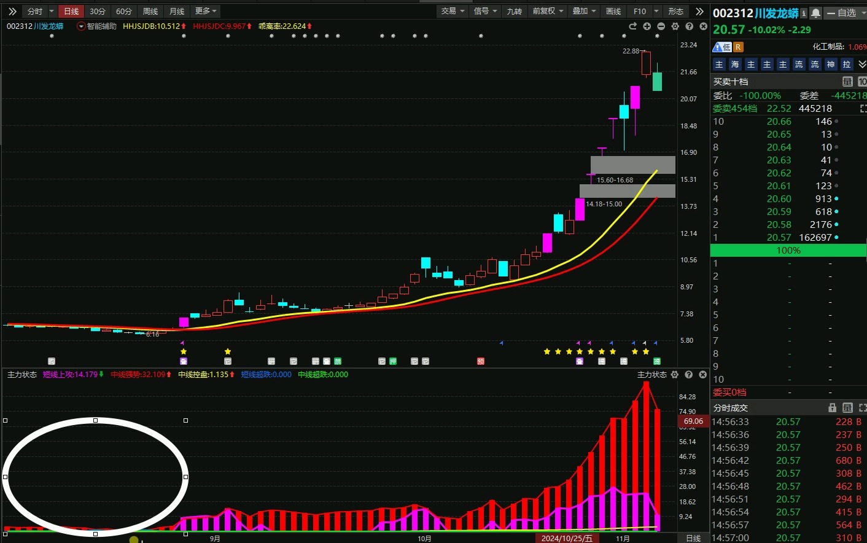
Task: Open F10 company information
Action: tap(640, 11)
